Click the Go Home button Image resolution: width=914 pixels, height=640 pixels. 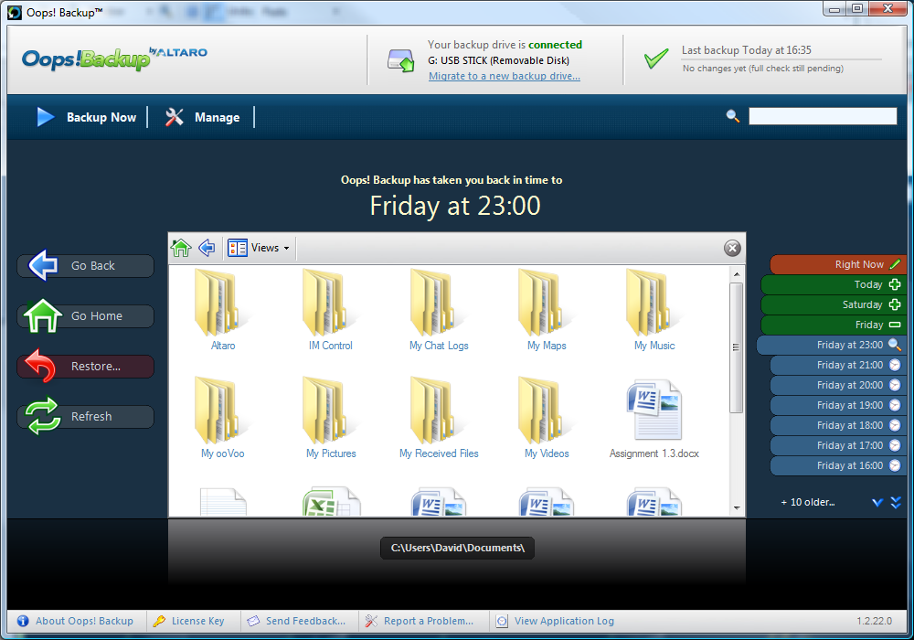[86, 316]
